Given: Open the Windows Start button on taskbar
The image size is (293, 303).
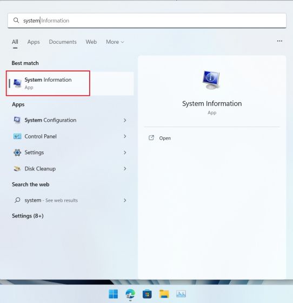Looking at the screenshot, I should pyautogui.click(x=114, y=294).
